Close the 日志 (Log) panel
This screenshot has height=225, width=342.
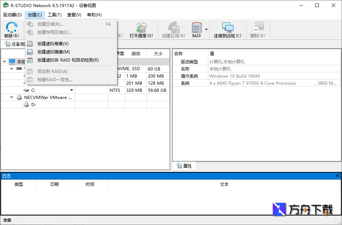pos(337,176)
